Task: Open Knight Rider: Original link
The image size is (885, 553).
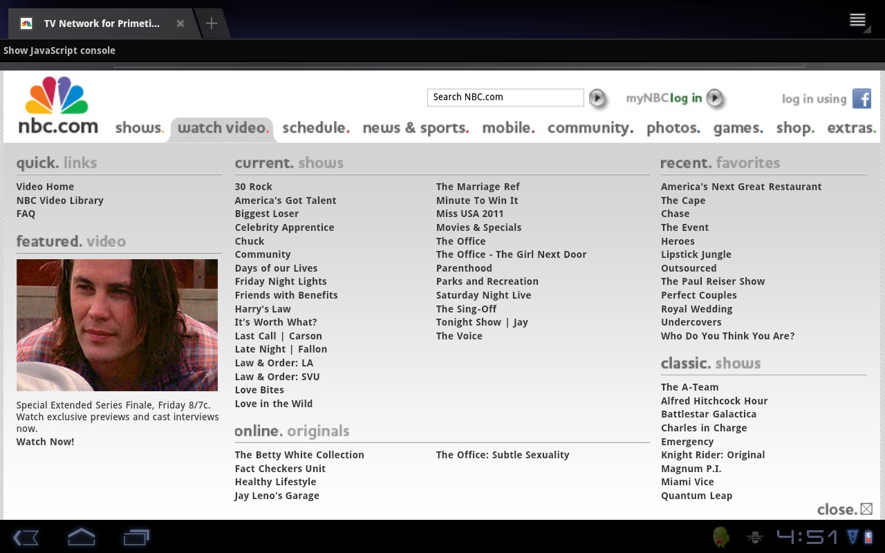Action: point(713,455)
